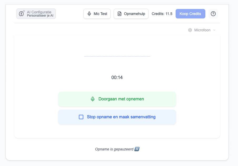Click the gear icon beside Microfoon
238x166 pixels.
pyautogui.click(x=190, y=30)
